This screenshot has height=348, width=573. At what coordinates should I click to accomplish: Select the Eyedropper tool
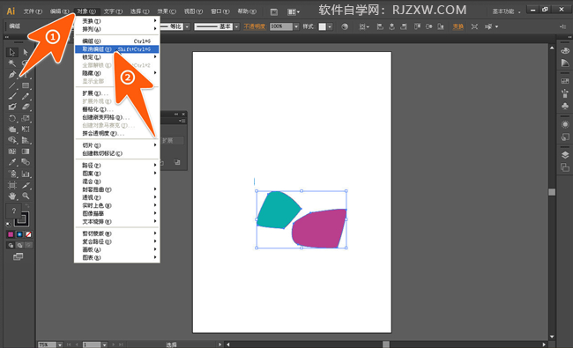11,162
